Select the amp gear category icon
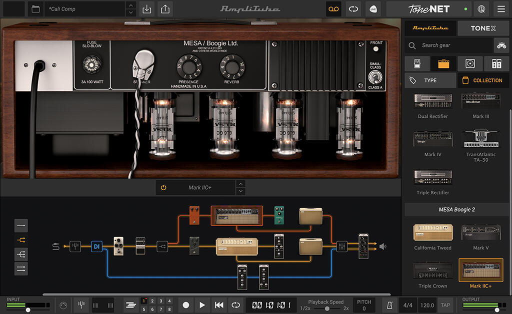512x314 pixels. (442, 63)
